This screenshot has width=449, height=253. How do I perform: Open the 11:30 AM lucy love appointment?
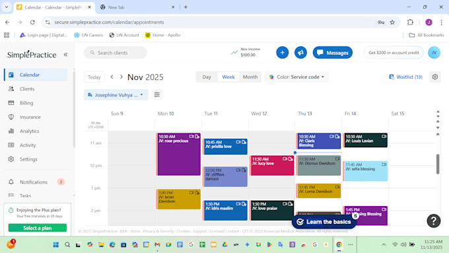coord(272,166)
